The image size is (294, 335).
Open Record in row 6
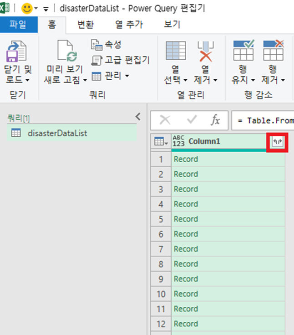[x=186, y=234]
